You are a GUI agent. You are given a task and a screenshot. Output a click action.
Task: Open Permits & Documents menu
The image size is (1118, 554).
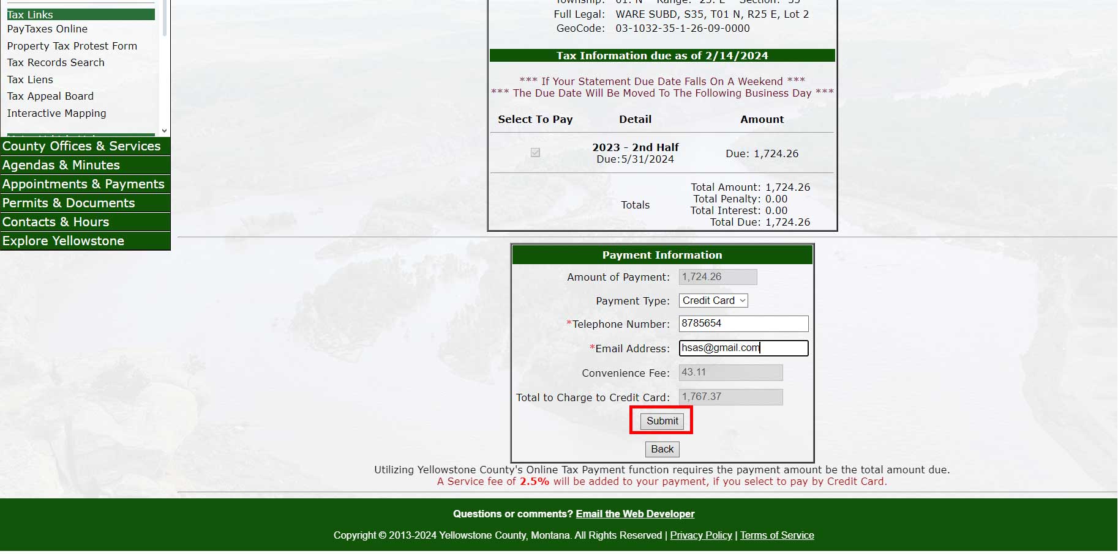69,203
